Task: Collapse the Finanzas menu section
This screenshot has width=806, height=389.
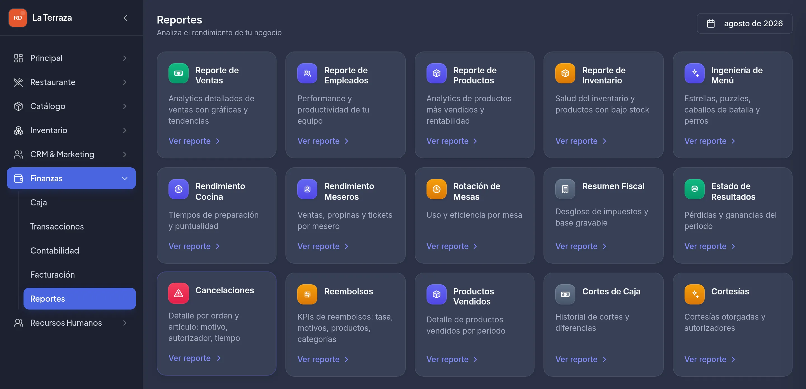Action: pos(71,178)
